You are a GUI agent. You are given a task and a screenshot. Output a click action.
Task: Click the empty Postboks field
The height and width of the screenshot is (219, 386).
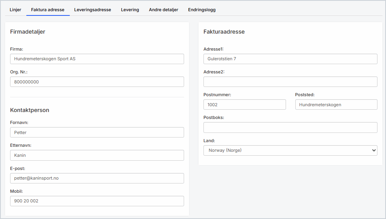[x=290, y=127]
